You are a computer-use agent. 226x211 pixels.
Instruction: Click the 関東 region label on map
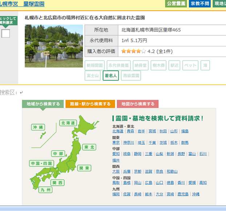[x=84, y=168]
